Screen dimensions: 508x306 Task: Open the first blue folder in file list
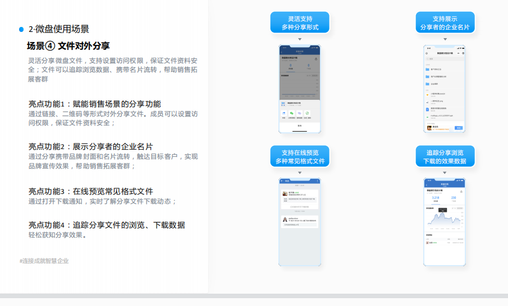point(428,69)
